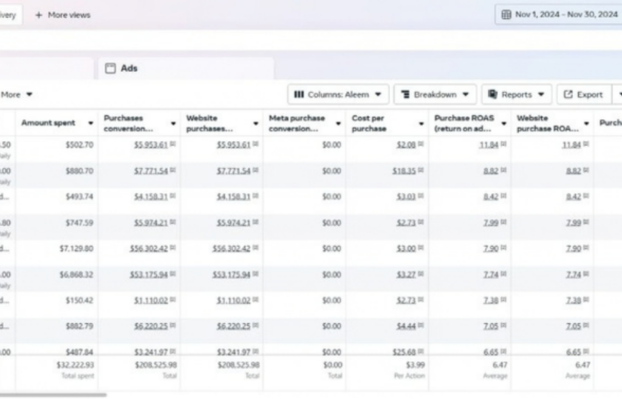Click the $208,525.98 total under Purchases conversion
The image size is (622, 399).
pyautogui.click(x=156, y=364)
